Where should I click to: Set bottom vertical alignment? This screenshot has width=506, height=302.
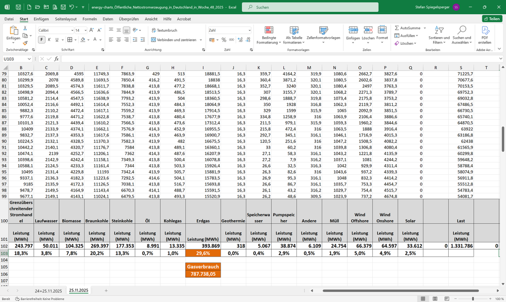tap(126, 30)
